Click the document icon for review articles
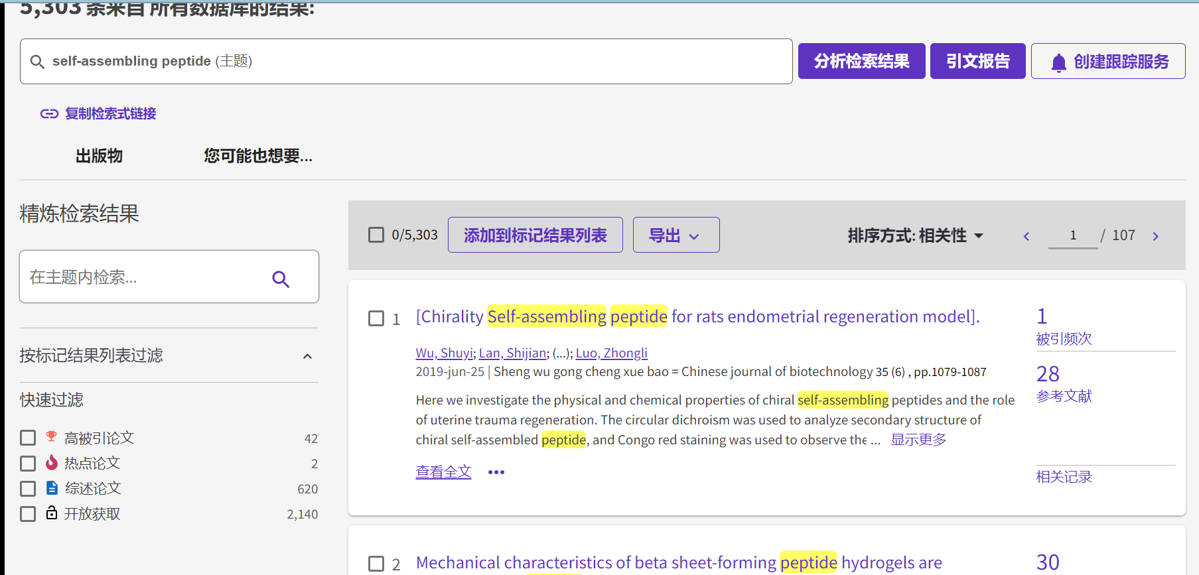The image size is (1199, 575). [x=52, y=488]
